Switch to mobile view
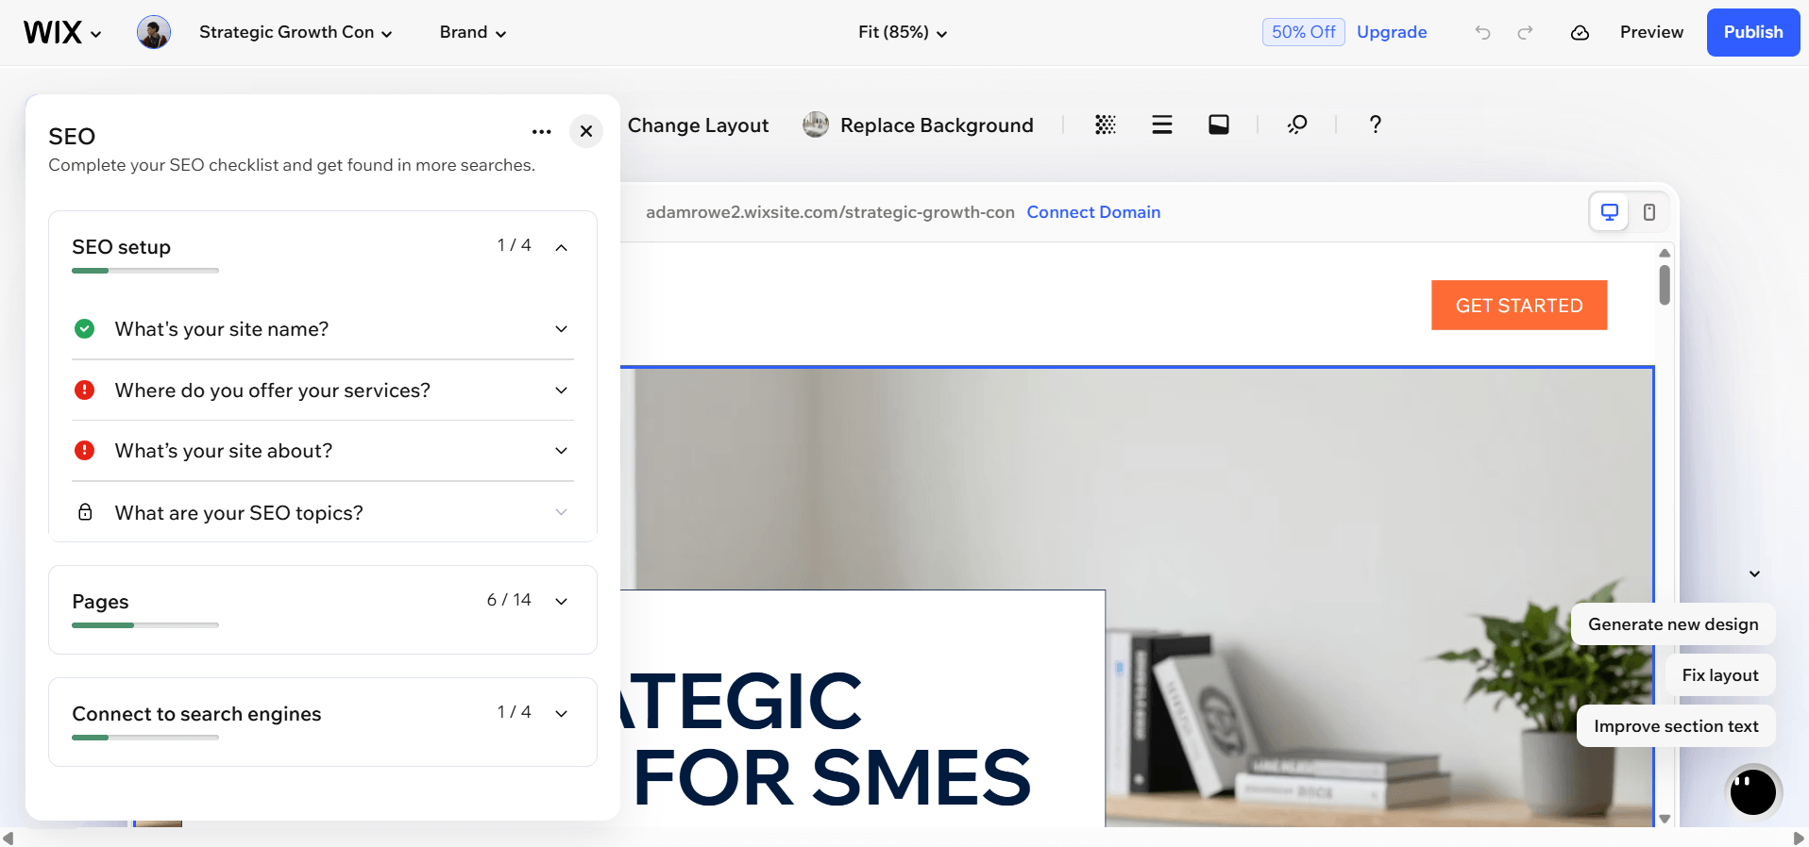Viewport: 1809px width, 847px height. tap(1649, 212)
